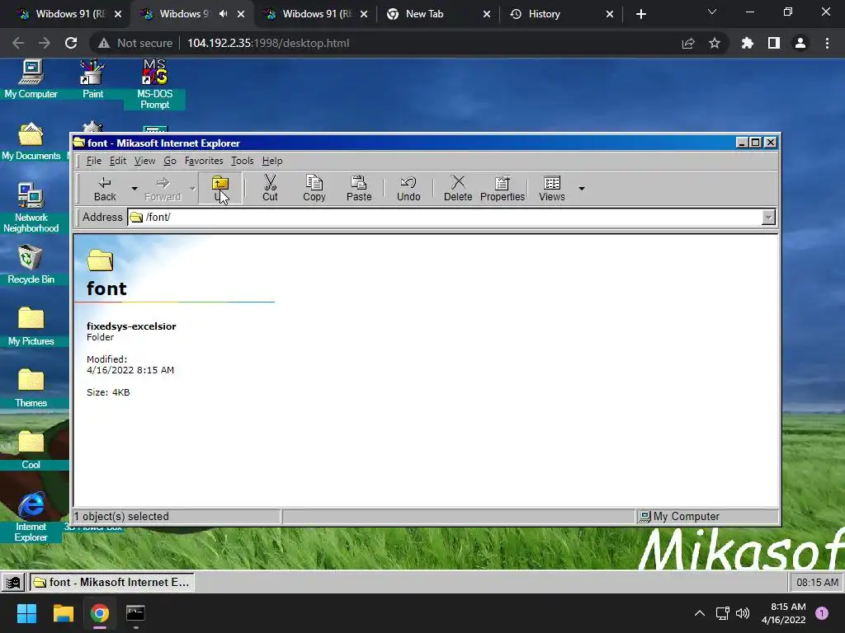
Task: Open the Forward history dropdown arrow
Action: (192, 189)
